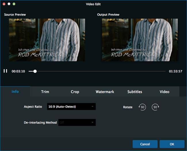Close the Video Edit window

click(4, 4)
